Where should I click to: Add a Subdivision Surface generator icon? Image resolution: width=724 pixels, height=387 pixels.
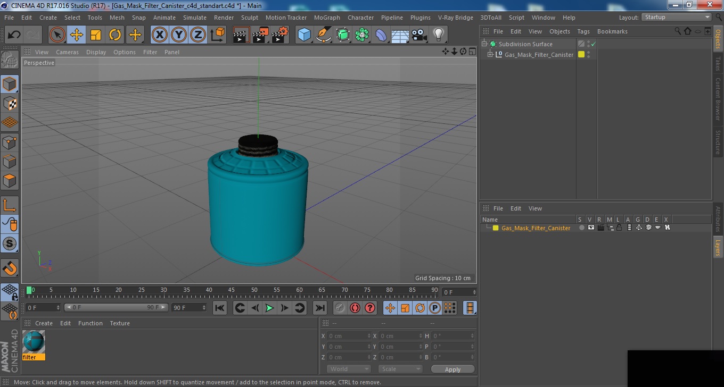342,35
